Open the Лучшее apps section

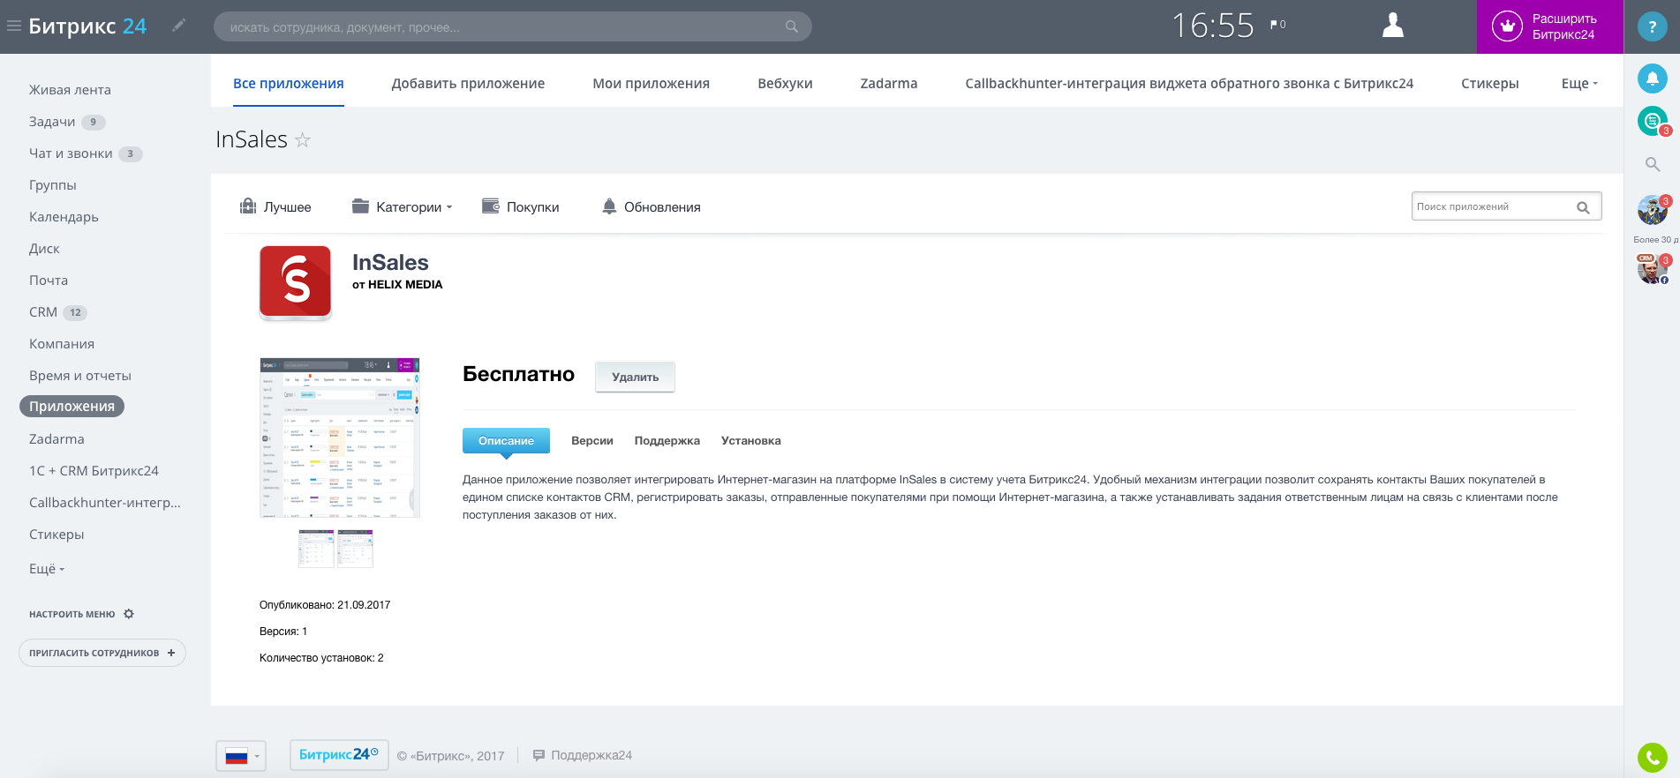click(x=275, y=206)
